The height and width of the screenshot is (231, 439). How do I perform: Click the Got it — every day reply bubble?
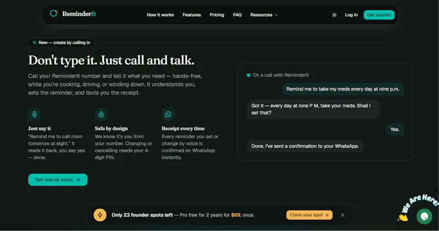(x=313, y=109)
